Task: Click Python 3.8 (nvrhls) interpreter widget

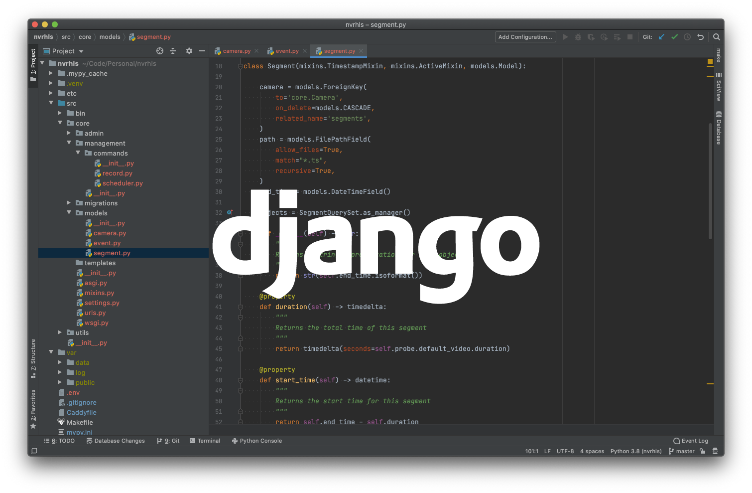Action: pyautogui.click(x=636, y=451)
